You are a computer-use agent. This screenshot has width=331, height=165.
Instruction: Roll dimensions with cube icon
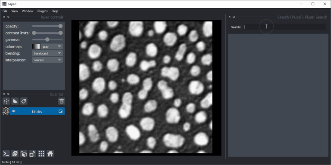point(24,154)
